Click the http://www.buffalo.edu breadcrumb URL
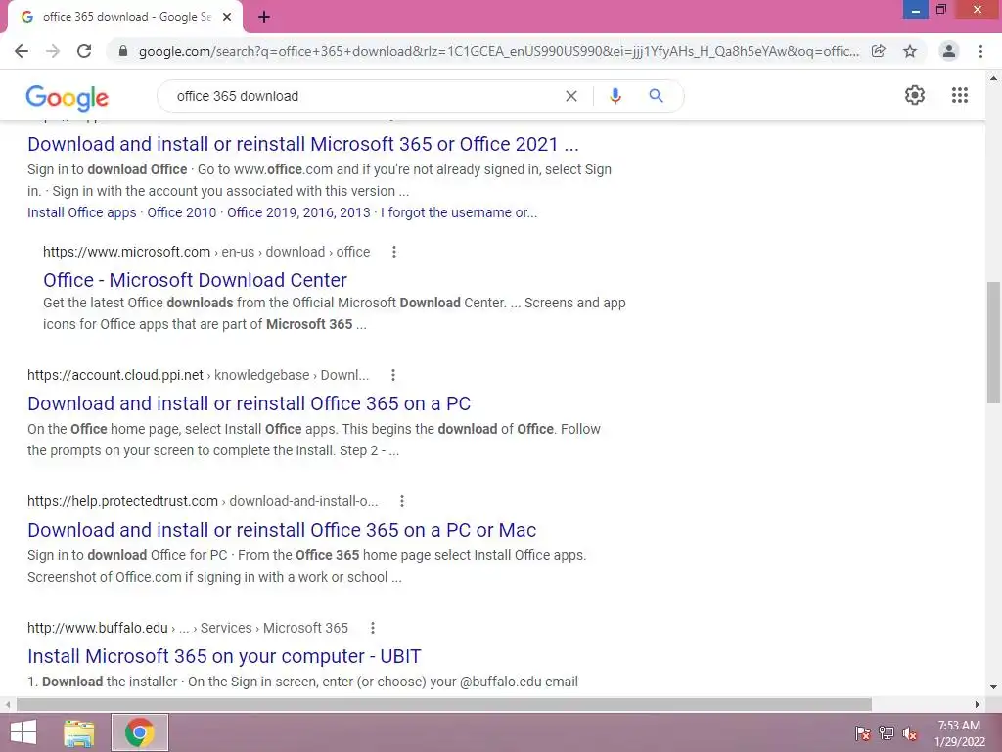 point(97,628)
